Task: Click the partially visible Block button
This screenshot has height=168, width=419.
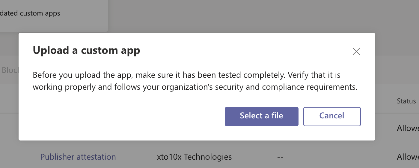Action: click(x=10, y=70)
